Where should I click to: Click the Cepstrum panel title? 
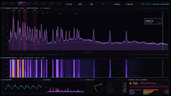coord(47,80)
